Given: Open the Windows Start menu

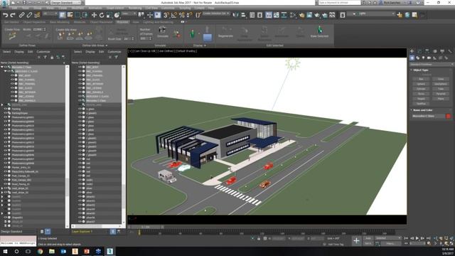Looking at the screenshot, I should [5, 251].
